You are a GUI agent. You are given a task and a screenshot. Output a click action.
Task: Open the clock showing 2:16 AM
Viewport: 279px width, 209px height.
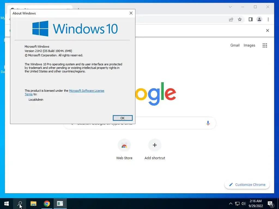[256, 204]
